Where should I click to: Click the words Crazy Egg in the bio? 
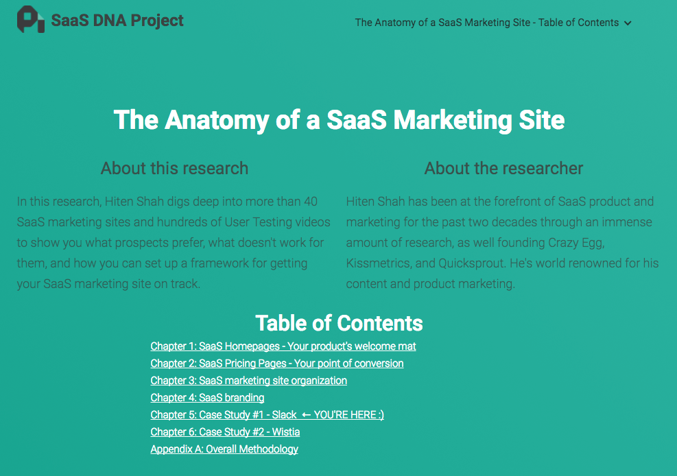(575, 243)
